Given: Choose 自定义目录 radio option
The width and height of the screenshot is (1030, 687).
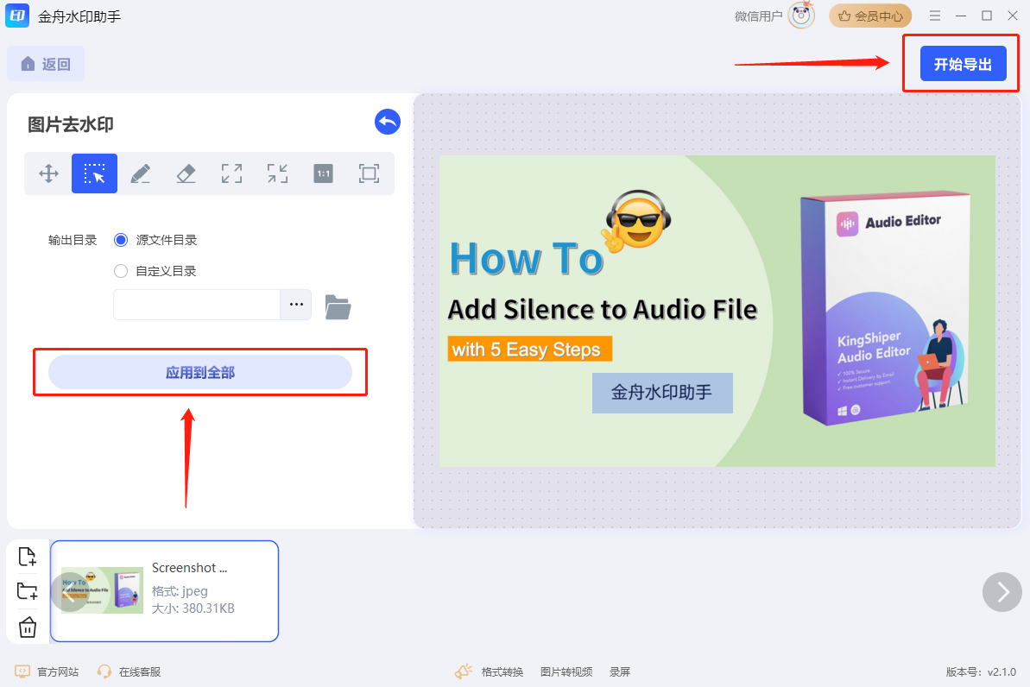Looking at the screenshot, I should [x=121, y=271].
